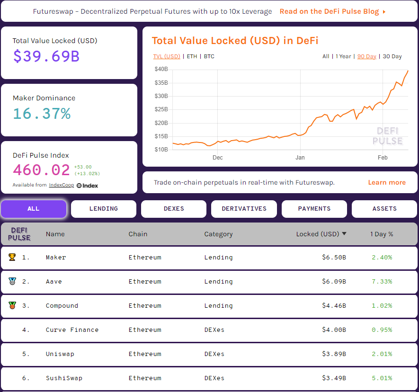Screen dimensions: 419x392
Task: Switch chart units to ETH
Action: pyautogui.click(x=192, y=56)
